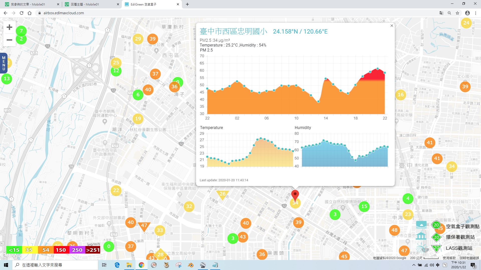Open the yellow 19 sensor marker

[138, 118]
